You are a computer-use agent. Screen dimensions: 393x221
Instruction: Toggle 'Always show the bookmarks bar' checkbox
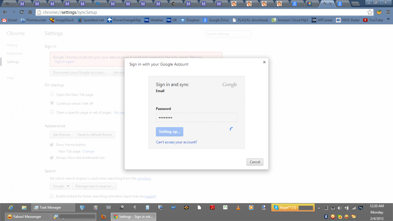tap(52, 158)
